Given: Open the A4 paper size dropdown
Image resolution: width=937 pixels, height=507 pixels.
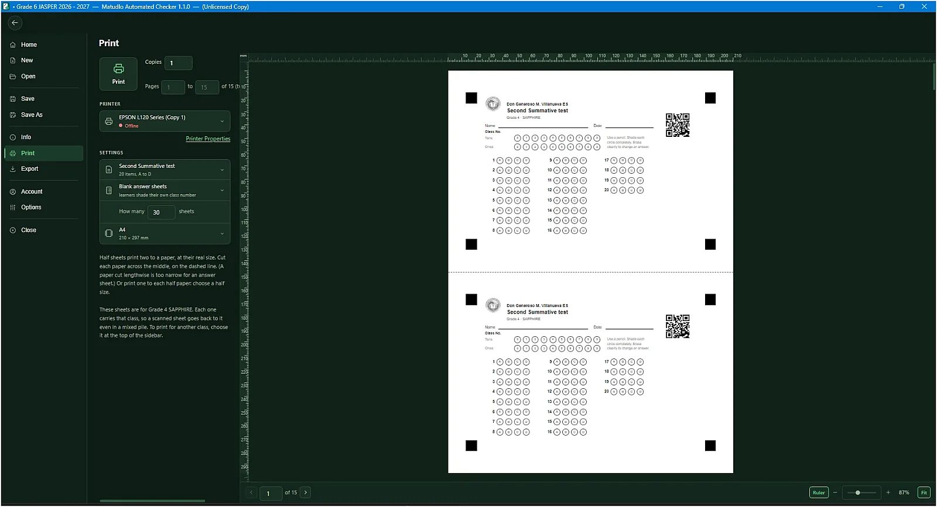Looking at the screenshot, I should (x=165, y=233).
